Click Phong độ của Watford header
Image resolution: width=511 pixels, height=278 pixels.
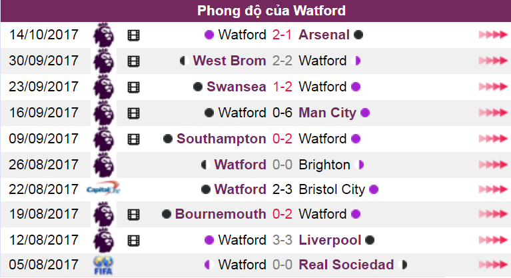point(271,11)
